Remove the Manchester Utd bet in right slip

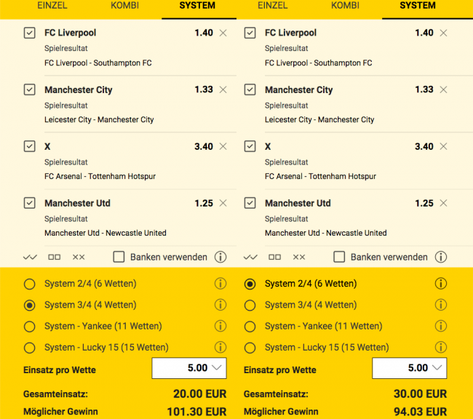click(443, 204)
